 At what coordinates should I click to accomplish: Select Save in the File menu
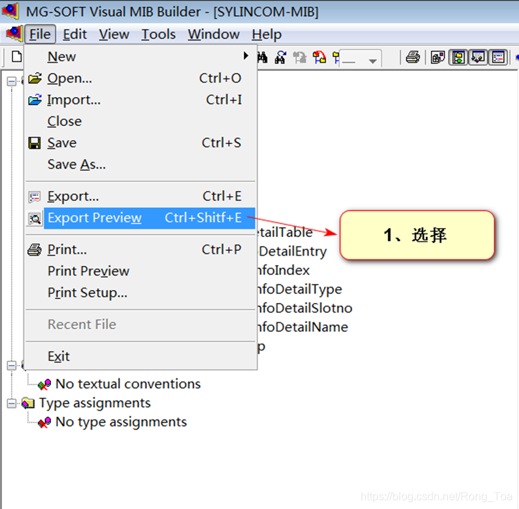pyautogui.click(x=141, y=143)
